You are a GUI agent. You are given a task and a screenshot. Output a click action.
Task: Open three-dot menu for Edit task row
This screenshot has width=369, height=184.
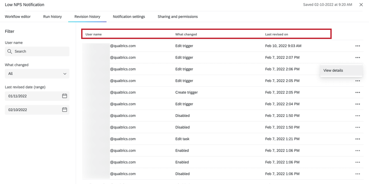point(357,139)
